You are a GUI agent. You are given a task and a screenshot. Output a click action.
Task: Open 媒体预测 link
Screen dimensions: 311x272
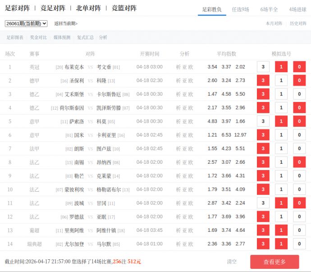coord(62,37)
